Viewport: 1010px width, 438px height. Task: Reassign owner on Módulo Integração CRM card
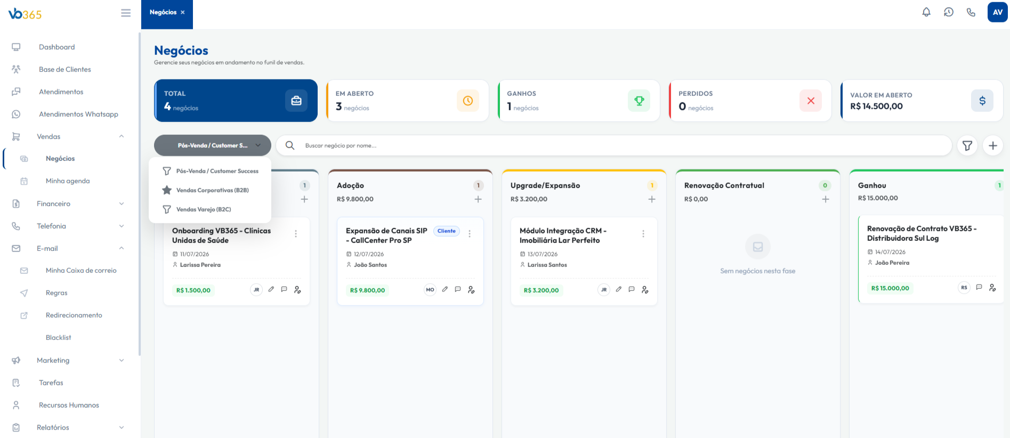(645, 290)
